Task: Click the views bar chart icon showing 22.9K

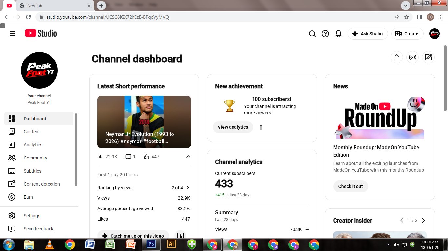Action: (100, 157)
